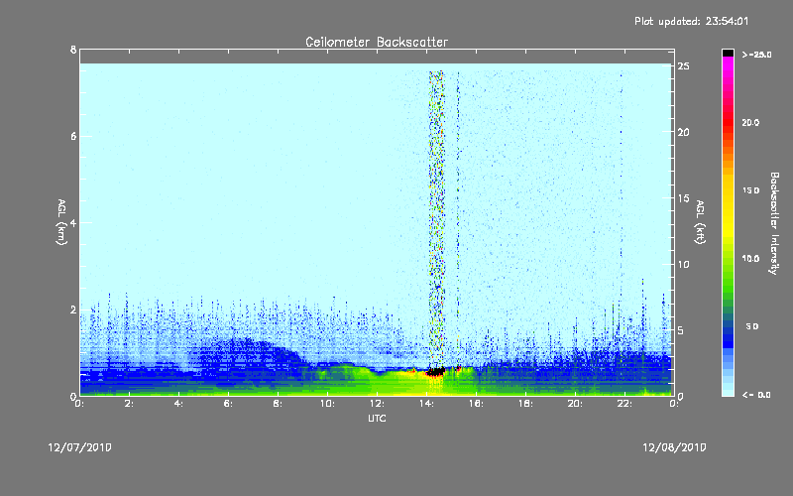The image size is (793, 496).
Task: Click the 10: hour label on x-axis
Action: click(327, 404)
